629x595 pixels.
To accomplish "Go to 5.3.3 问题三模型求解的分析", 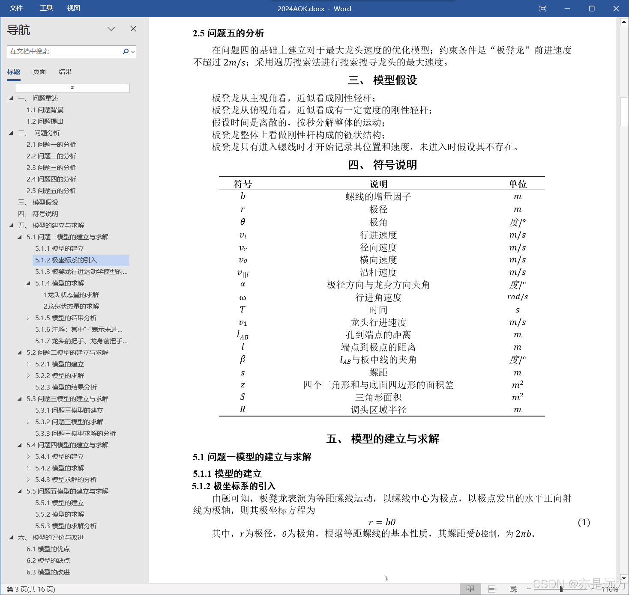I will pos(75,434).
